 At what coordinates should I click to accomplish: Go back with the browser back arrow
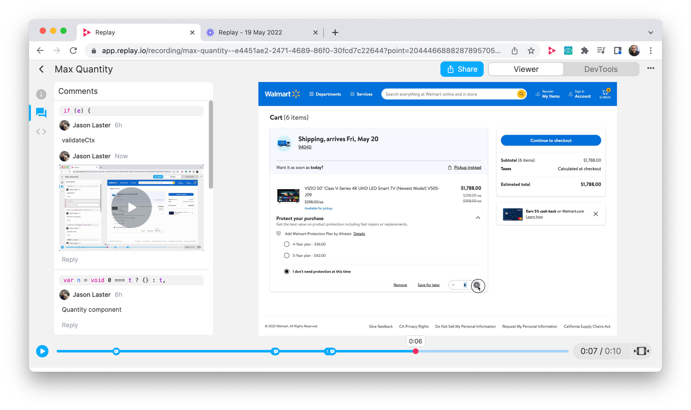tap(40, 51)
